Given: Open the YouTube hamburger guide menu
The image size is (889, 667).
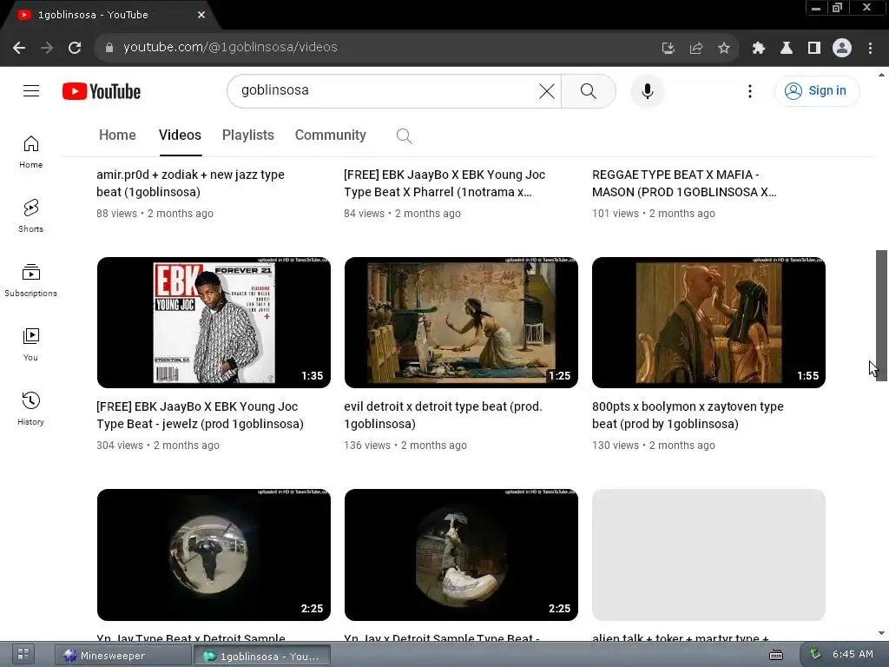Looking at the screenshot, I should (x=31, y=90).
